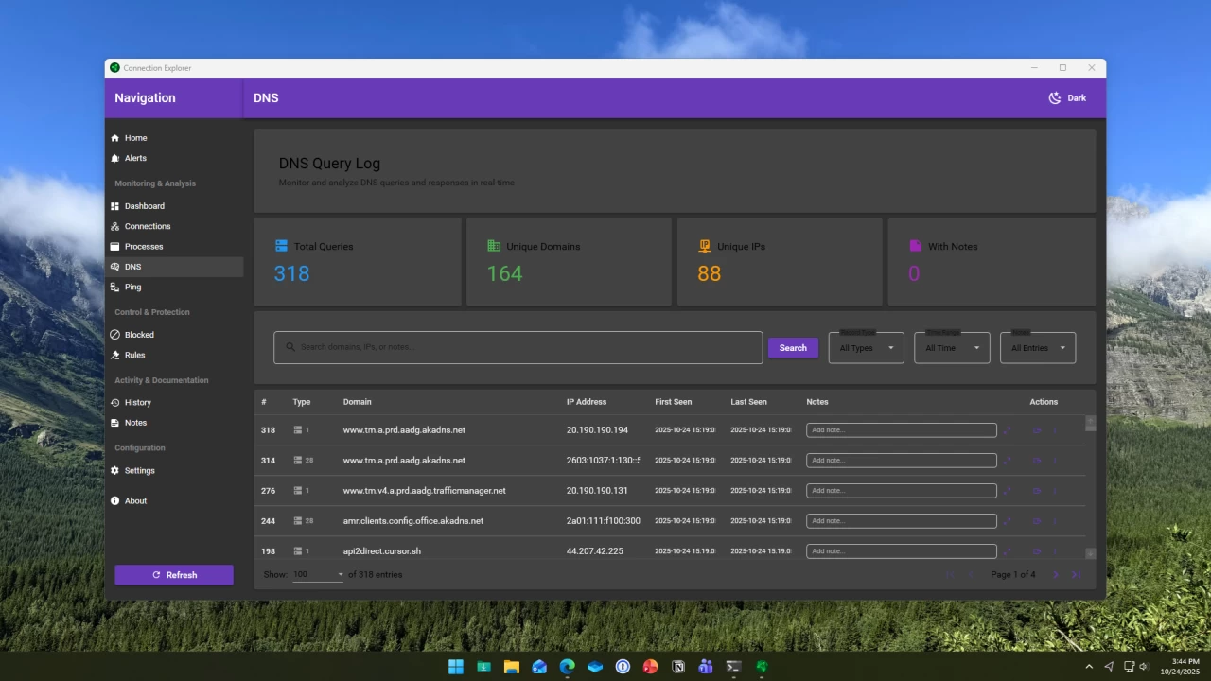Block the api2direct.cursor.sh entry via action icon

1038,550
